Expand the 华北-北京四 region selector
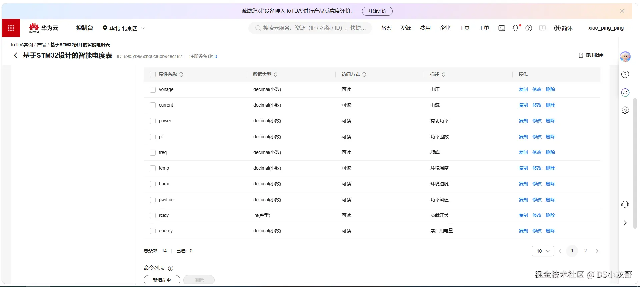 click(x=124, y=28)
